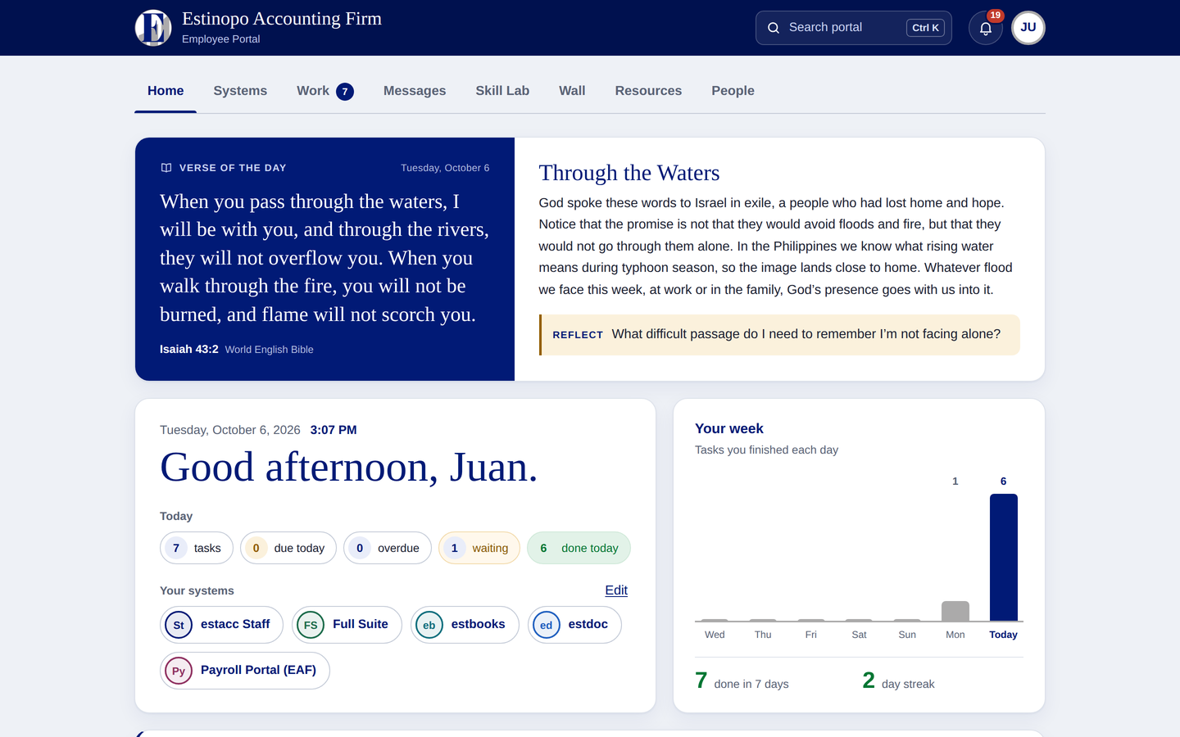1180x737 pixels.
Task: Click the Through the Waters heading
Action: (629, 173)
